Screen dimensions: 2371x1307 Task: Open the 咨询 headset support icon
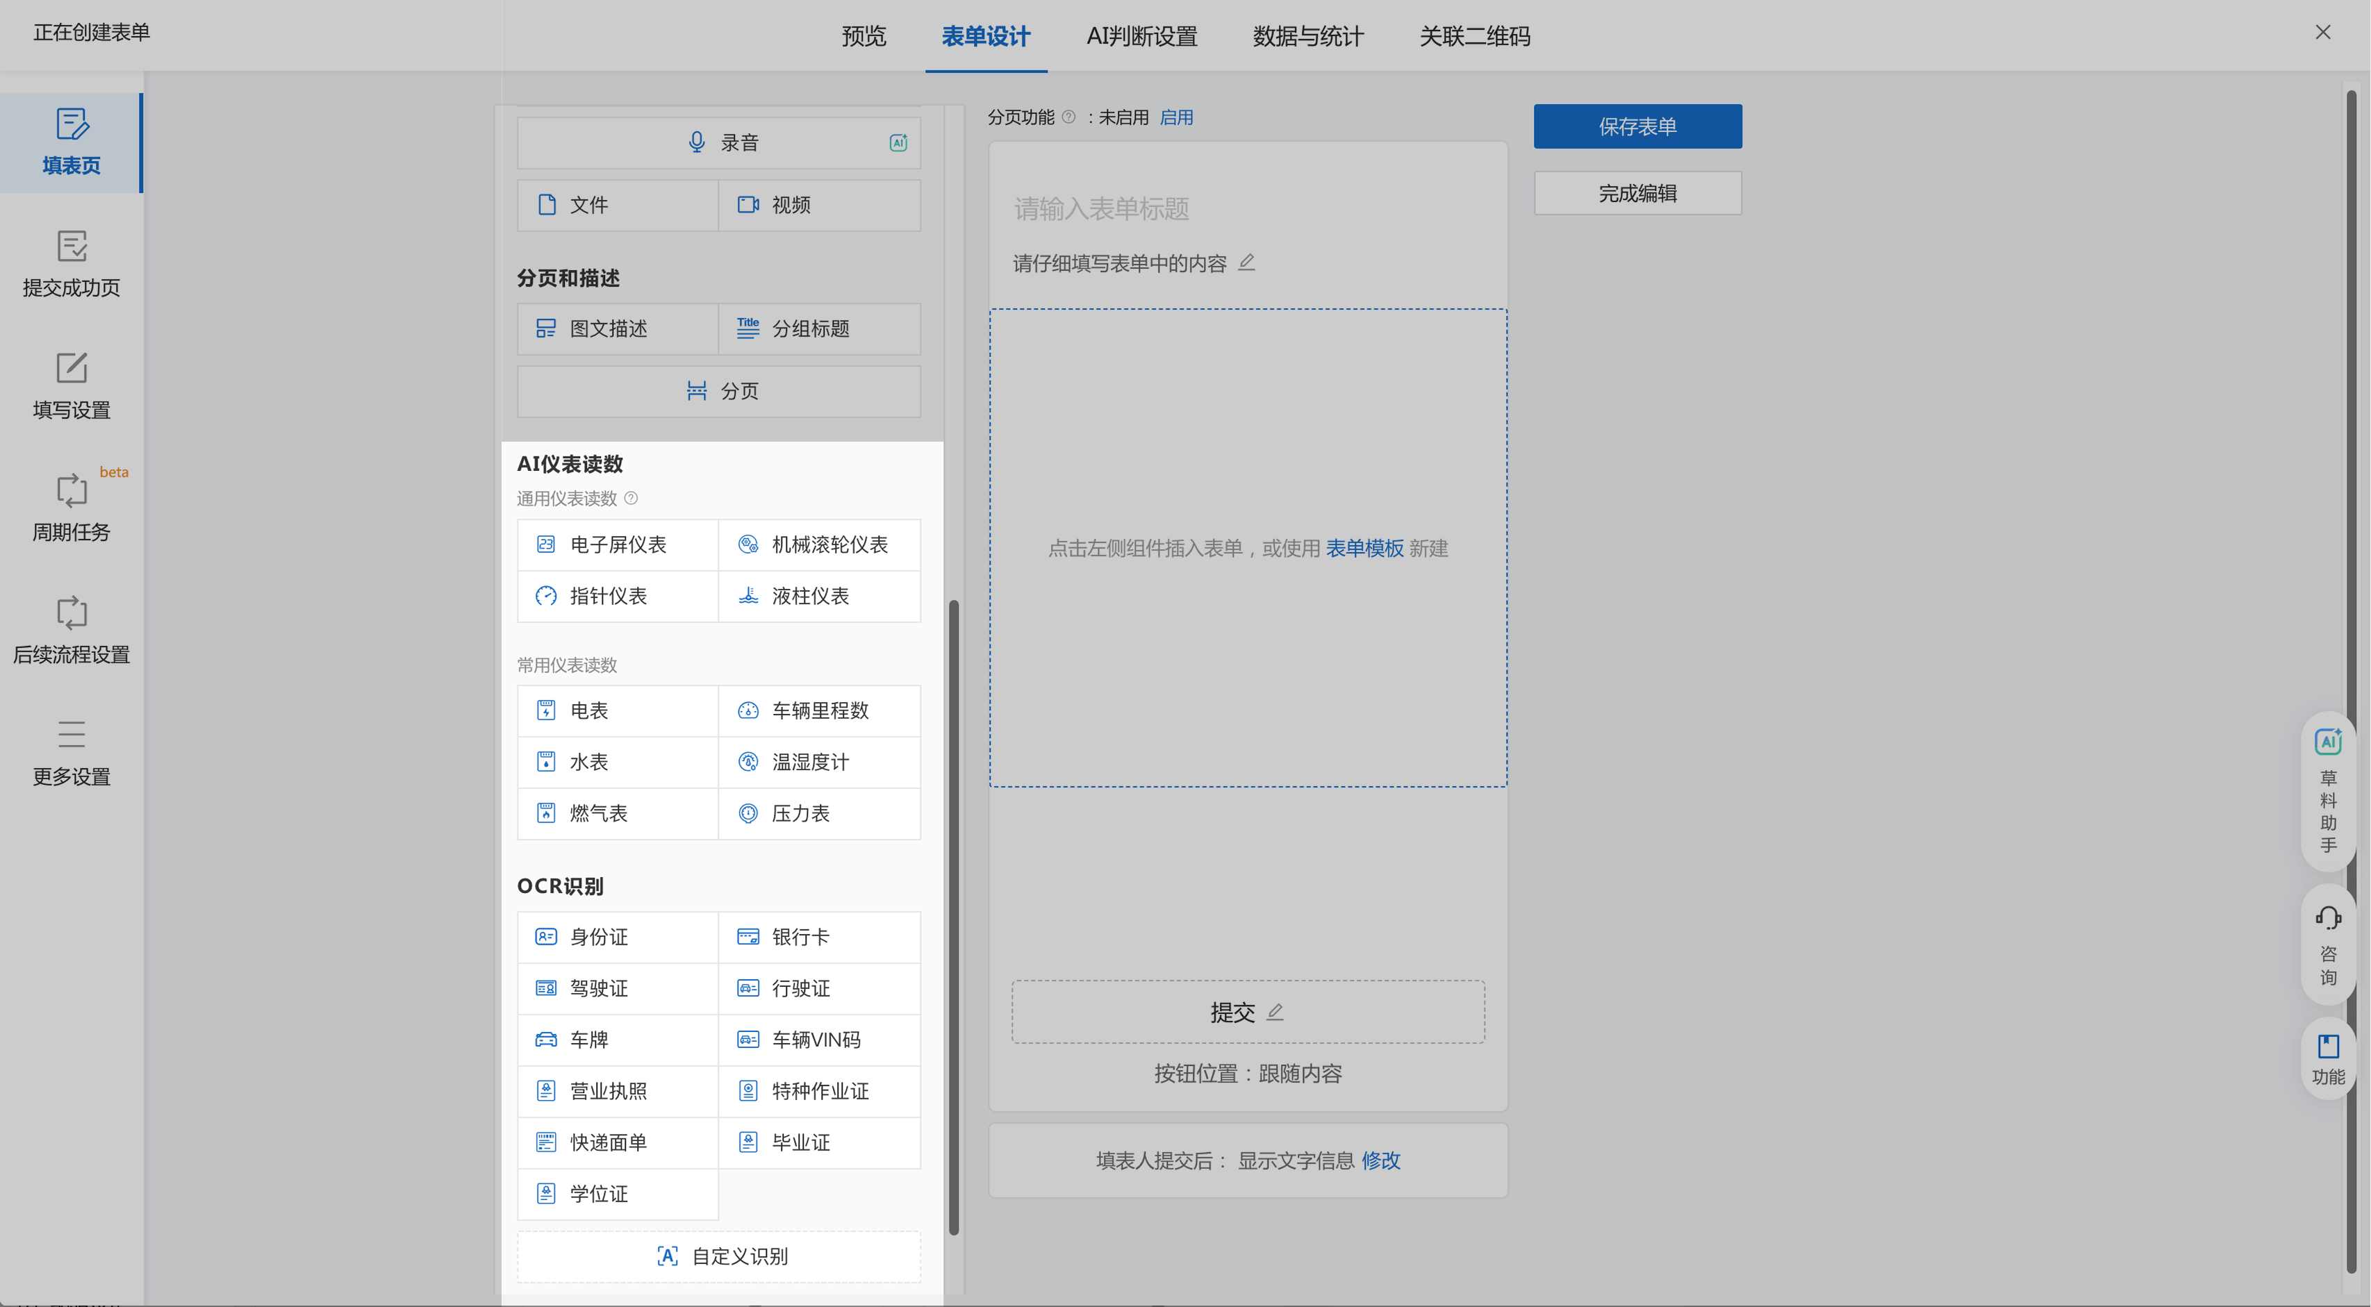coord(2328,917)
